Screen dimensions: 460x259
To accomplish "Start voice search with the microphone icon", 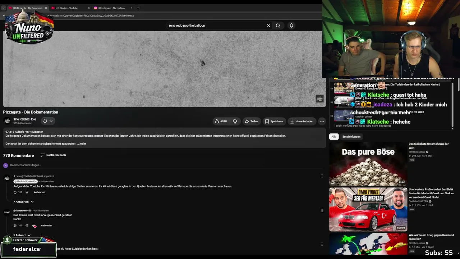I will [x=291, y=26].
